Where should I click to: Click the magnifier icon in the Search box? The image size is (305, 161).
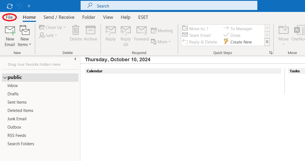click(x=90, y=5)
